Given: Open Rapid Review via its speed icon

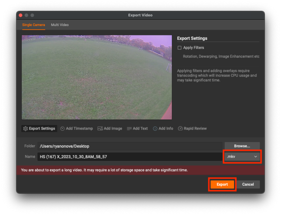Looking at the screenshot, I should tap(180, 129).
